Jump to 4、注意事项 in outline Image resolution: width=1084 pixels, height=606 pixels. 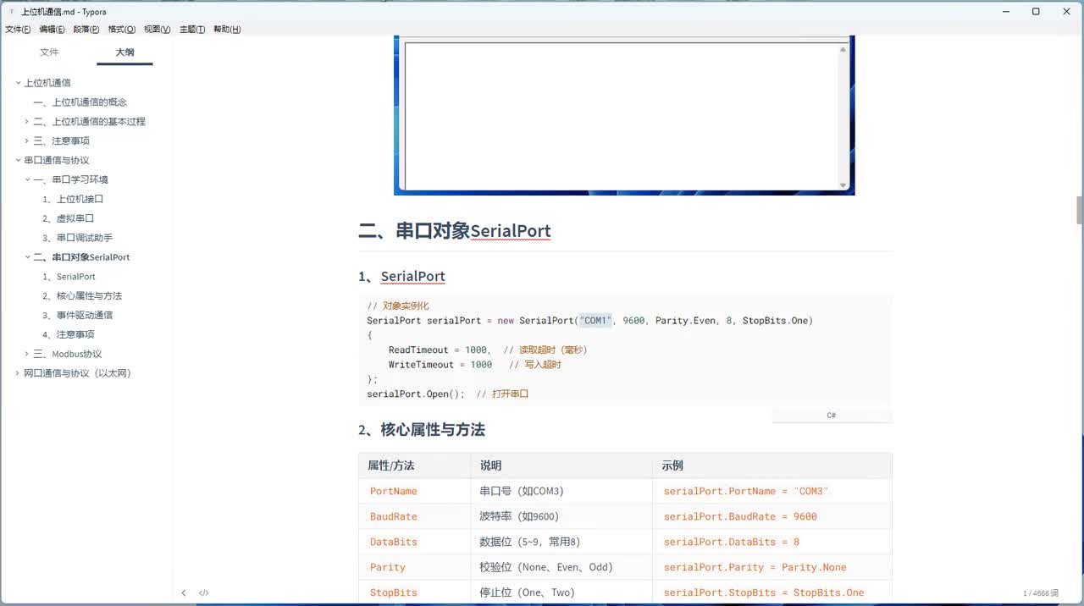[69, 334]
